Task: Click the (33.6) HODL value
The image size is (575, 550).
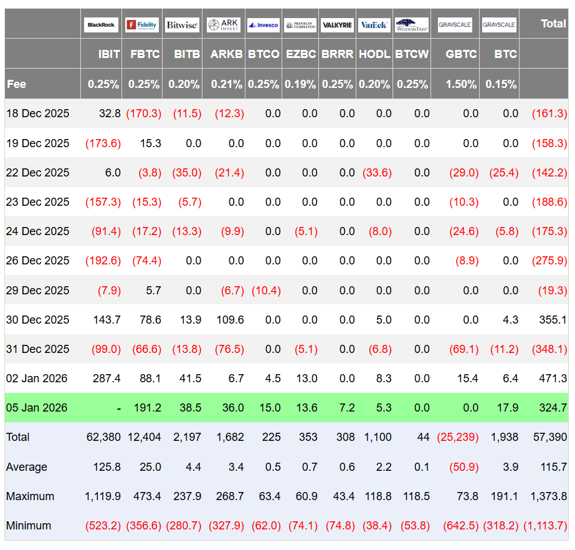Action: click(x=377, y=173)
